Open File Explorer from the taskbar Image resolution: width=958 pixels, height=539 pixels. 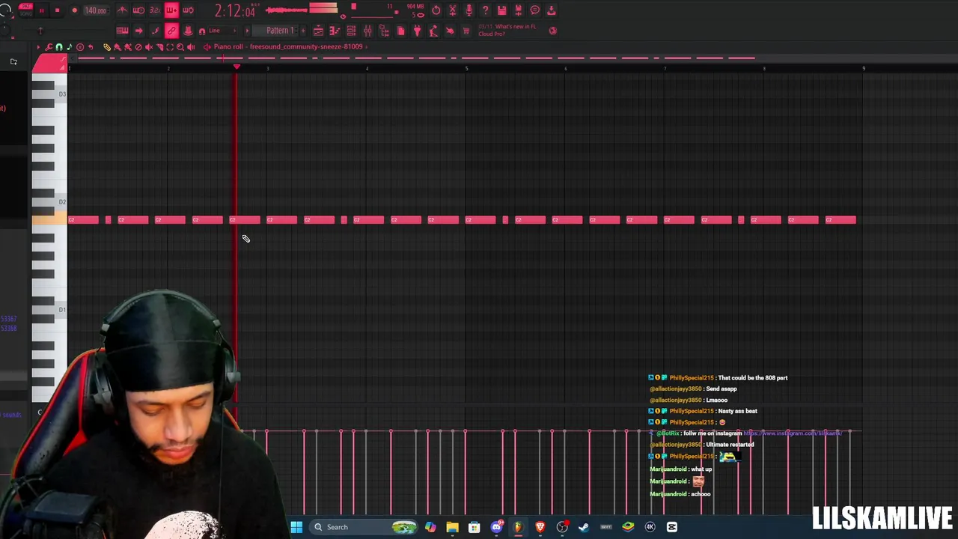tap(452, 527)
